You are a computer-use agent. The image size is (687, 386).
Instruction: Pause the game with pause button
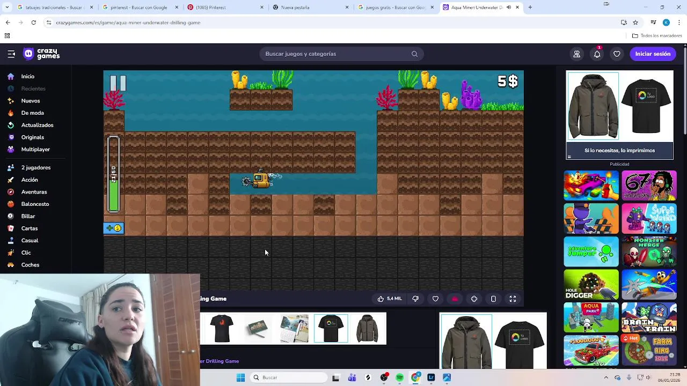[x=118, y=83]
